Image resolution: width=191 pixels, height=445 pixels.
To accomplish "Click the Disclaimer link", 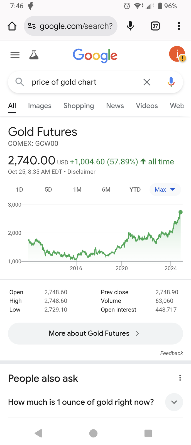I will click(81, 172).
